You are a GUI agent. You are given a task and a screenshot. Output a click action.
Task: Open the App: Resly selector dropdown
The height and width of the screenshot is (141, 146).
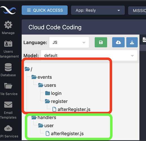[98, 10]
